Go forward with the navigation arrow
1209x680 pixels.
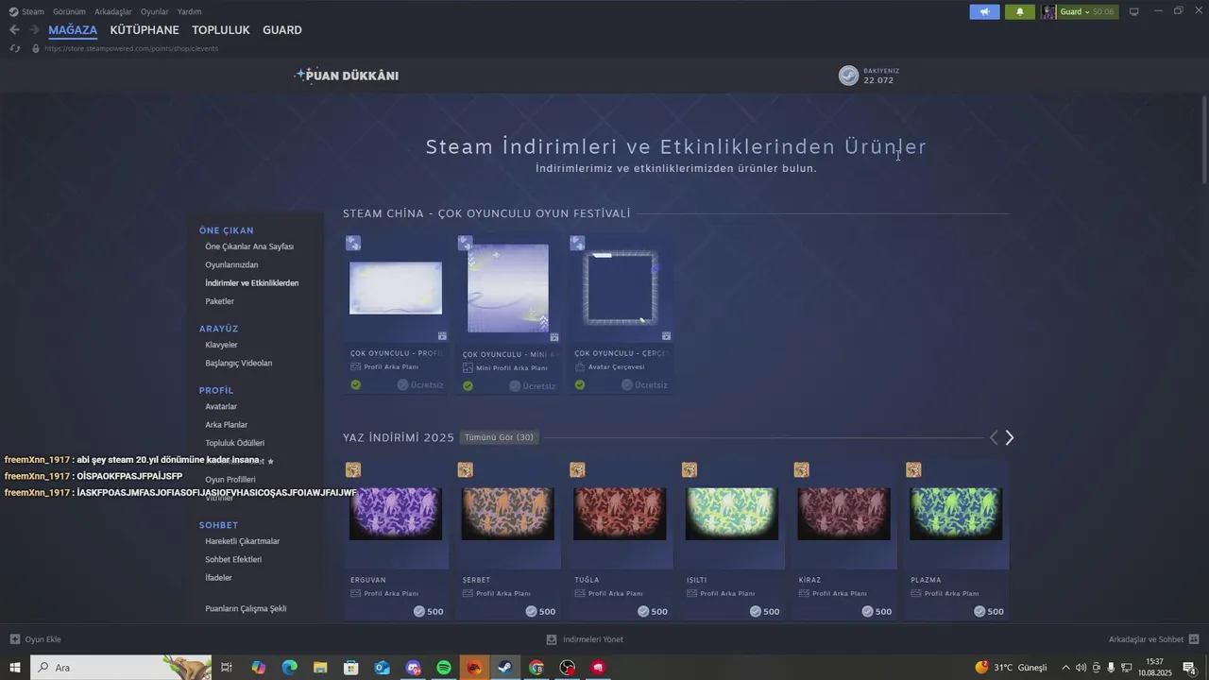(x=34, y=30)
